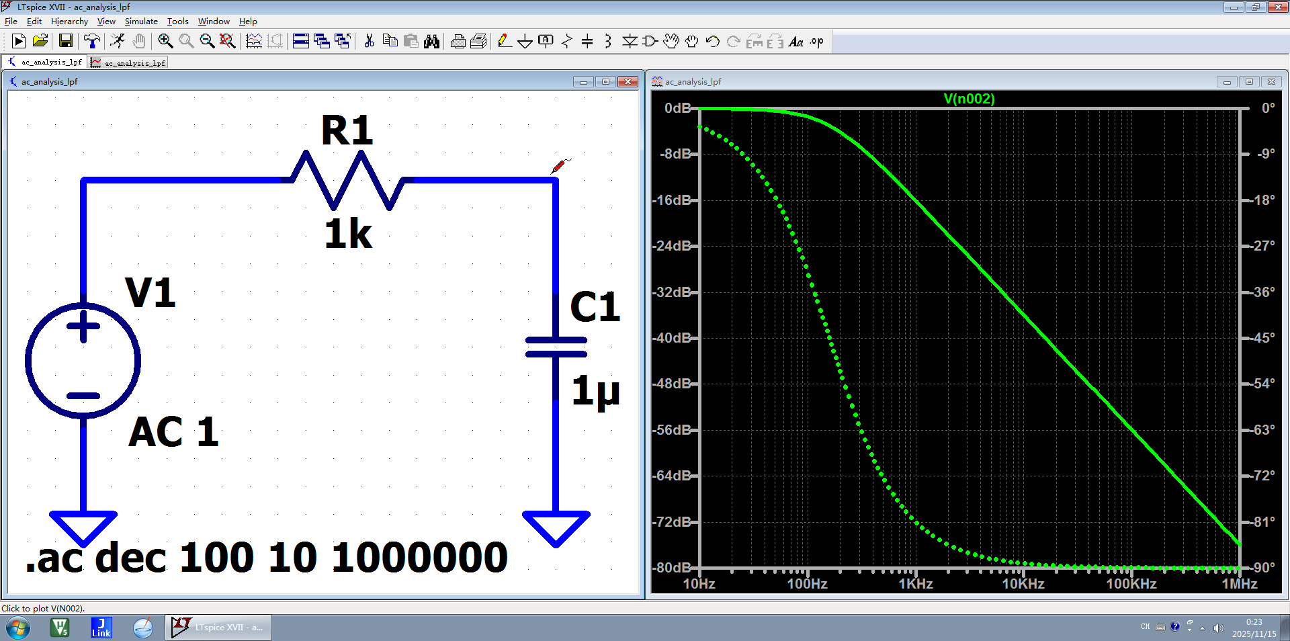The width and height of the screenshot is (1290, 641).
Task: Click the Run simulation icon
Action: tap(19, 42)
